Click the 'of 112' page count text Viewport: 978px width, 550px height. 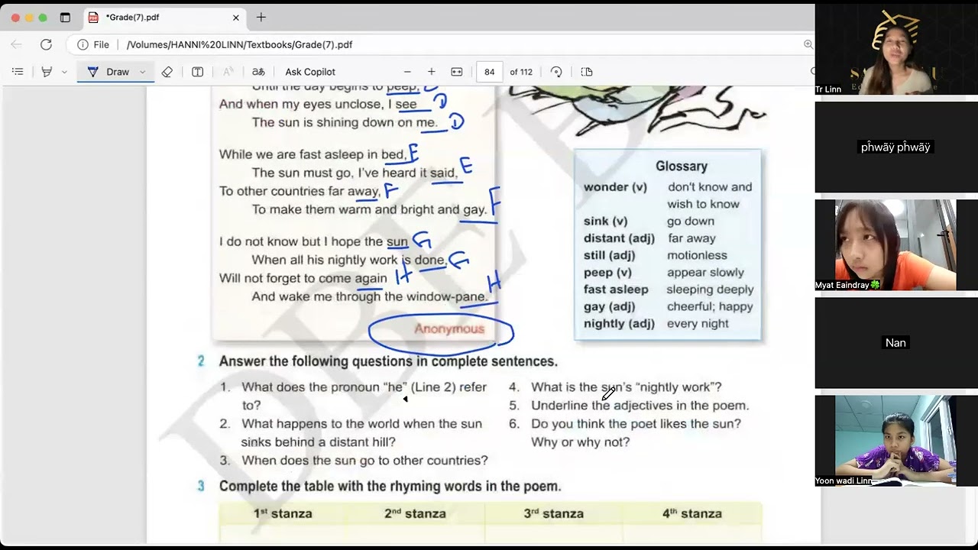521,72
